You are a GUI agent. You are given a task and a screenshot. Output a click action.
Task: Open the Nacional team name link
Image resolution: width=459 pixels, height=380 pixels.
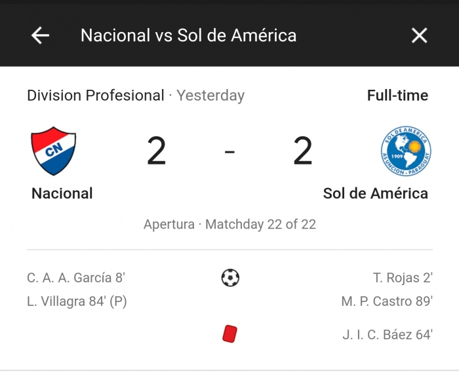(x=62, y=193)
